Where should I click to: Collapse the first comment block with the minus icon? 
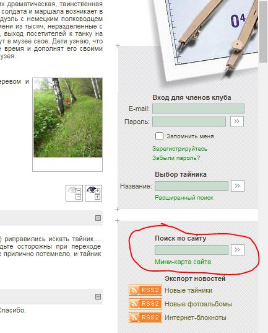pyautogui.click(x=98, y=218)
